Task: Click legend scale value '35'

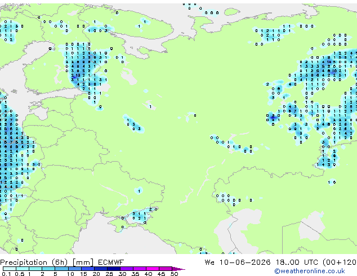Action: point(135,274)
